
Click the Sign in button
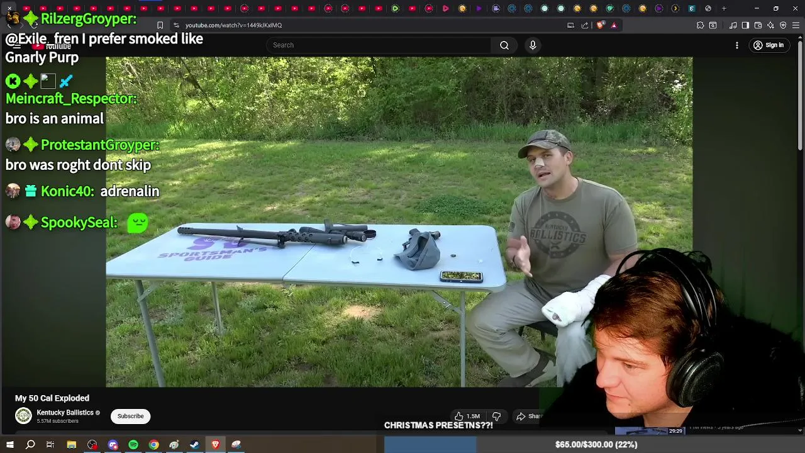point(769,45)
